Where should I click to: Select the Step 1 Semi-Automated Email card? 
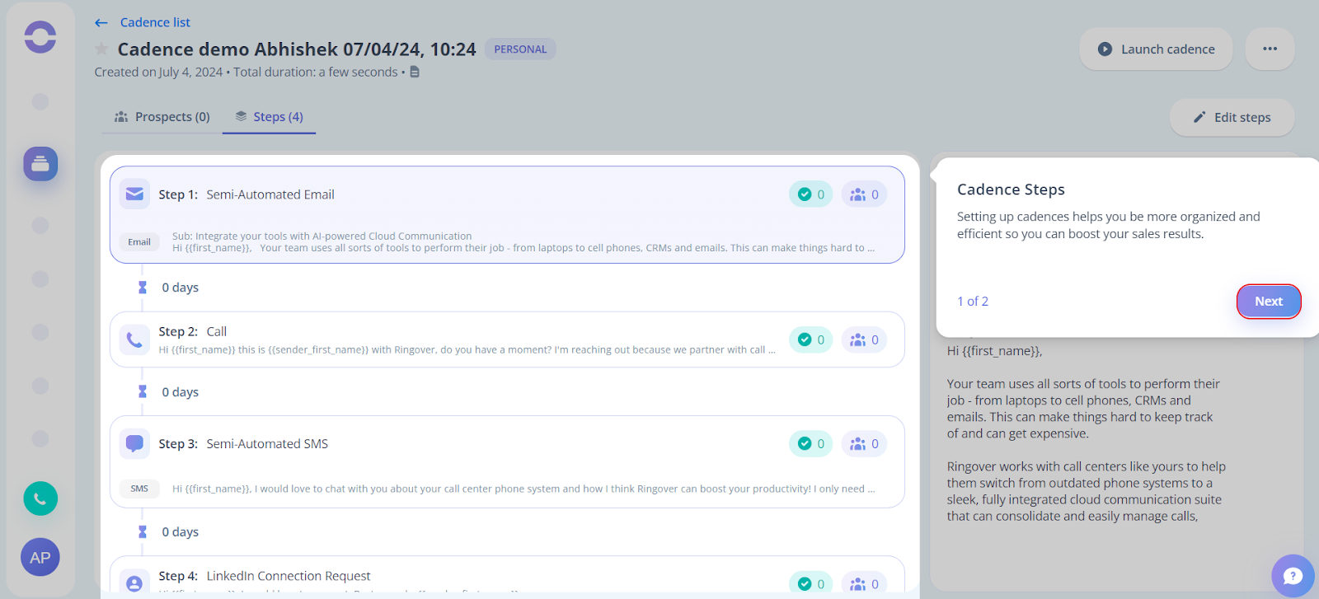click(x=507, y=215)
